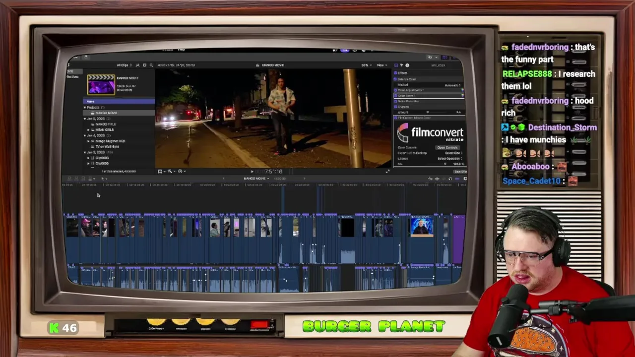Toggle filmstrip and list view icon in browser
This screenshot has height=357, width=635.
(x=137, y=65)
